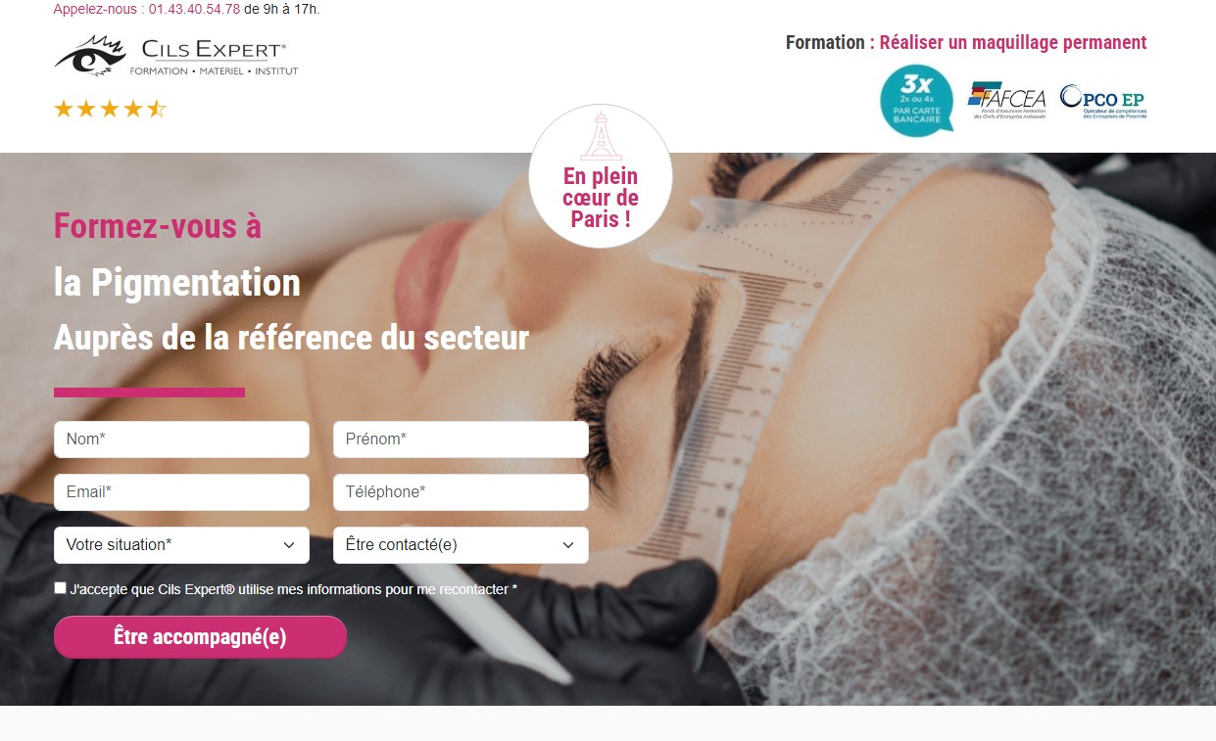Click the chevron arrow of Votre situation
Image resolution: width=1216 pixels, height=741 pixels.
click(x=289, y=545)
